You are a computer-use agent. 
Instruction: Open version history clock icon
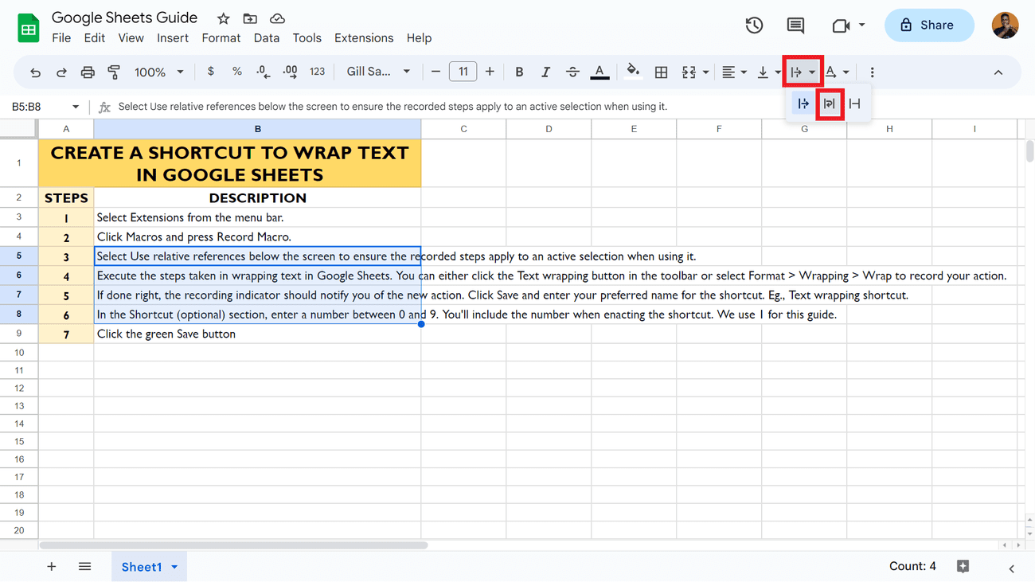pyautogui.click(x=754, y=25)
